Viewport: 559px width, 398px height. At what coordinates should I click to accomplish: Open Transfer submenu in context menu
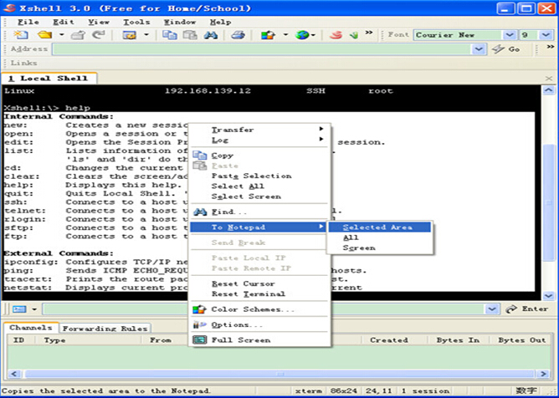point(260,130)
